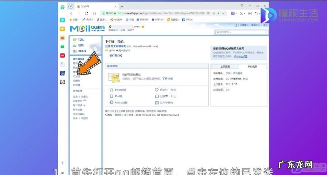This screenshot has height=175, width=327.
Task: Click the compass navigation icon beside tab
Action: pos(71,7)
